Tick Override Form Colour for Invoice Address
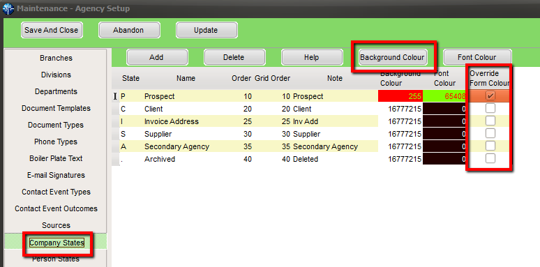The width and height of the screenshot is (540, 267). 490,121
